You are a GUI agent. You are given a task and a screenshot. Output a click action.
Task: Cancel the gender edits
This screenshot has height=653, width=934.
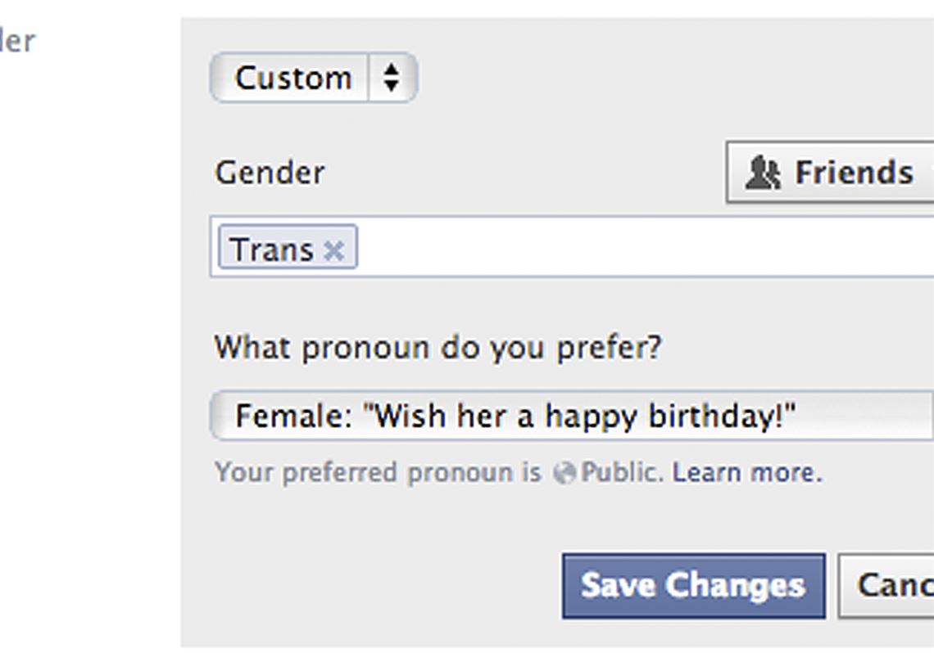click(889, 586)
